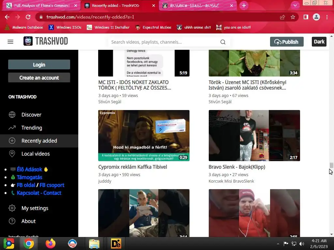Click Local videos pin icon

(x=12, y=154)
